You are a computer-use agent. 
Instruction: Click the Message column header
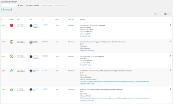pyautogui.click(x=82, y=20)
